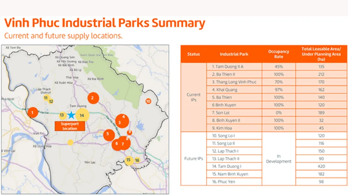
Task: Select yellow map marker number 11
Action: [x=46, y=98]
